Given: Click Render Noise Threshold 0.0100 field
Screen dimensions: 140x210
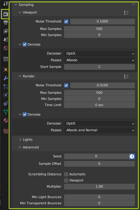Looking at the screenshot, I should pos(103,85).
